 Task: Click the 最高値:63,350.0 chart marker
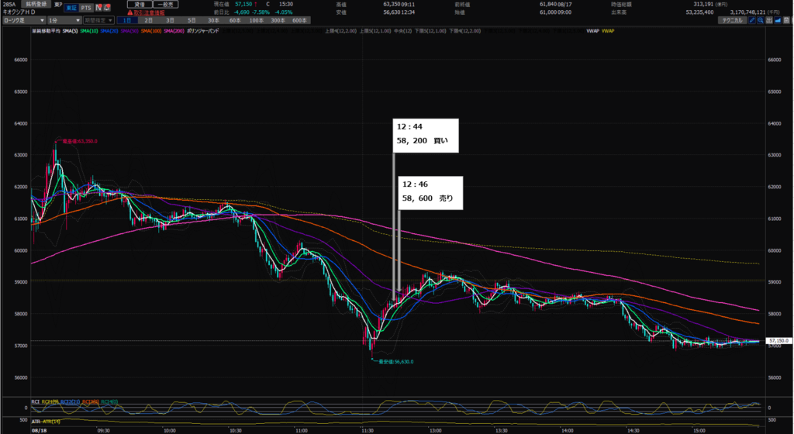point(80,142)
